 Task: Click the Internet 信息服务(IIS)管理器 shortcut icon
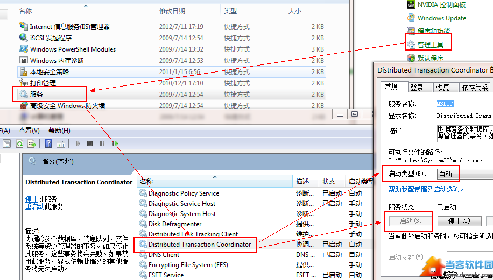coord(24,26)
